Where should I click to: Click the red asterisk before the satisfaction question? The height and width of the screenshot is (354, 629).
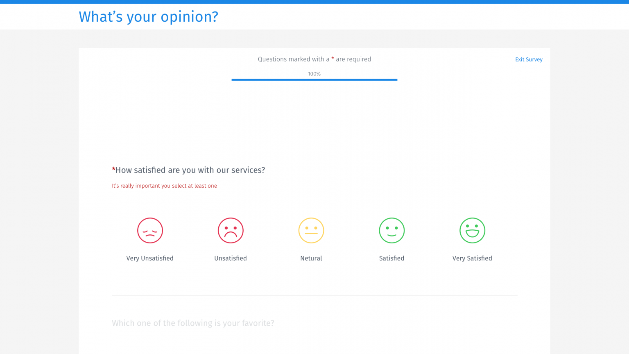(x=113, y=169)
